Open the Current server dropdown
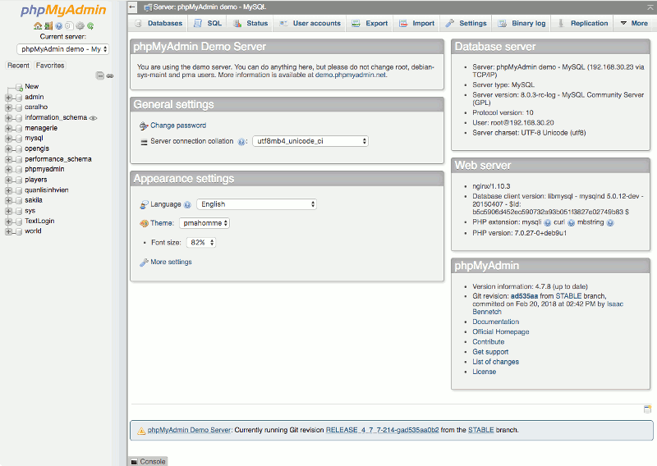Viewport: 657px width, 466px height. click(x=63, y=49)
